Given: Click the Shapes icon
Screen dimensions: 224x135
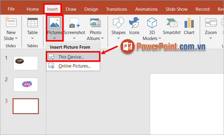Looking at the screenshot, I should pos(118,23).
